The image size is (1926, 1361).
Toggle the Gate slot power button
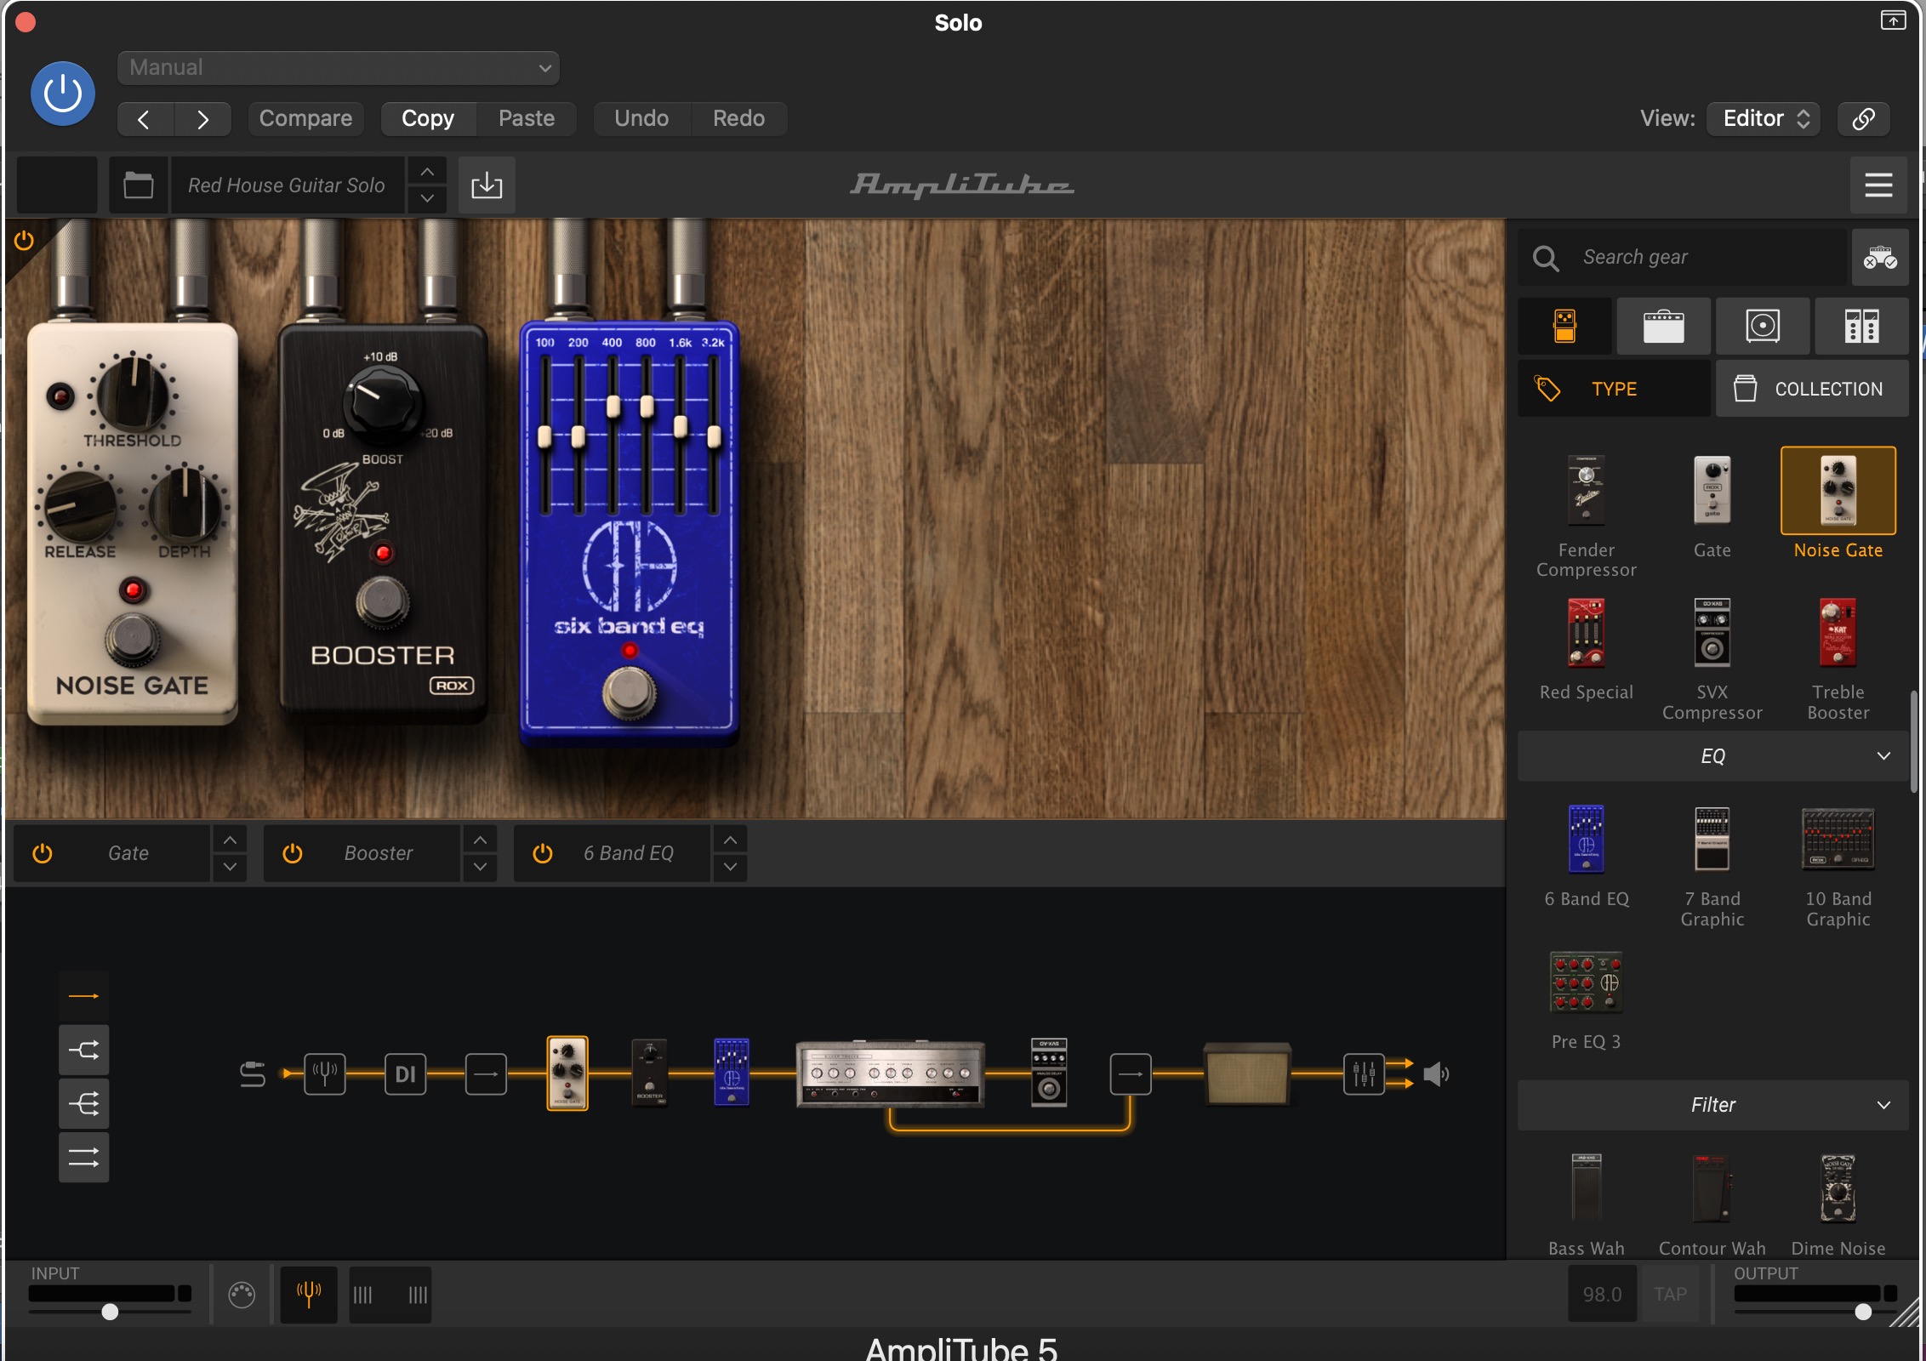coord(43,853)
